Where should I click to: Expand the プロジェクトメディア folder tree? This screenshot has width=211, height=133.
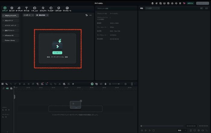[x=3, y=15]
